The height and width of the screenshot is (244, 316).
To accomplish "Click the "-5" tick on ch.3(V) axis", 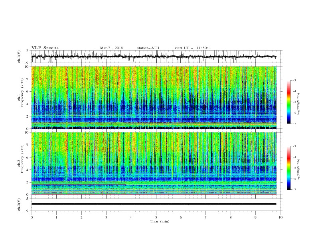I will [x=27, y=211].
